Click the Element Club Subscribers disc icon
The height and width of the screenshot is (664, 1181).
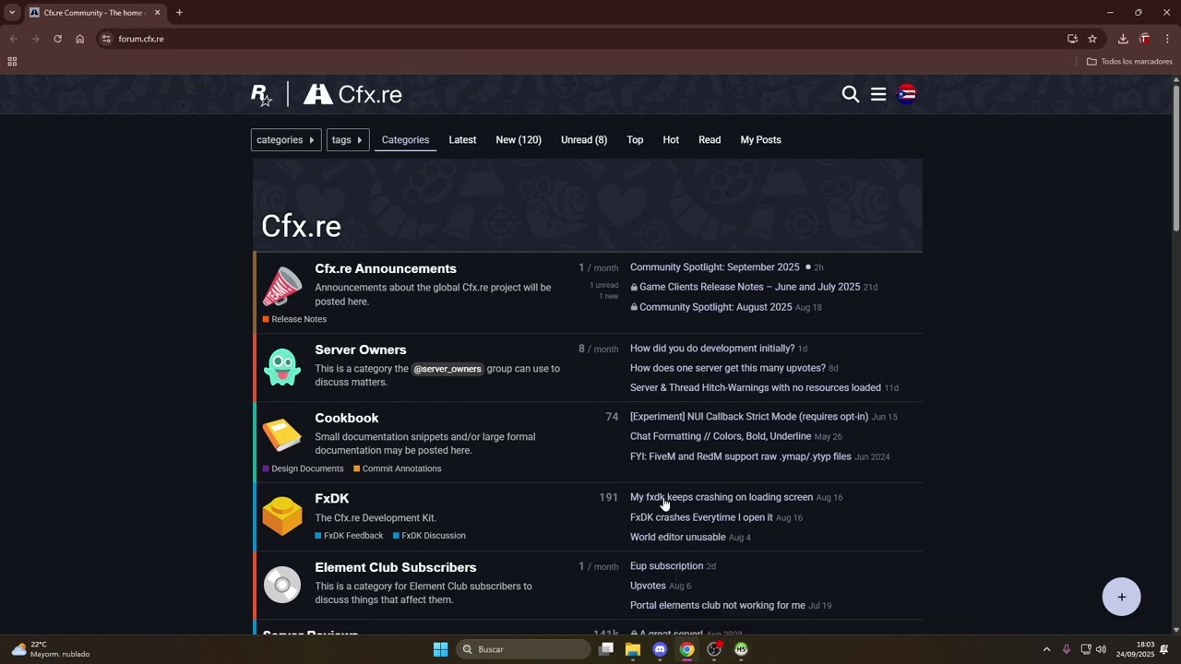282,585
